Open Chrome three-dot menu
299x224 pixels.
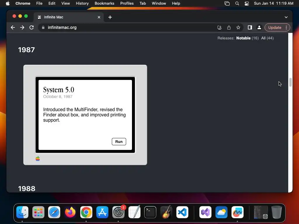point(286,27)
